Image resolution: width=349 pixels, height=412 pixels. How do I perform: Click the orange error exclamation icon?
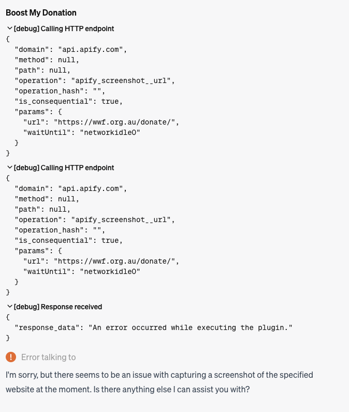[11, 357]
